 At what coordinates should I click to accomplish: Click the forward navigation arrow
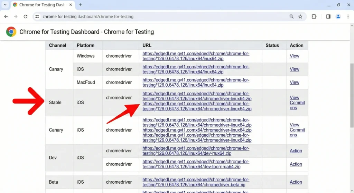pos(16,17)
